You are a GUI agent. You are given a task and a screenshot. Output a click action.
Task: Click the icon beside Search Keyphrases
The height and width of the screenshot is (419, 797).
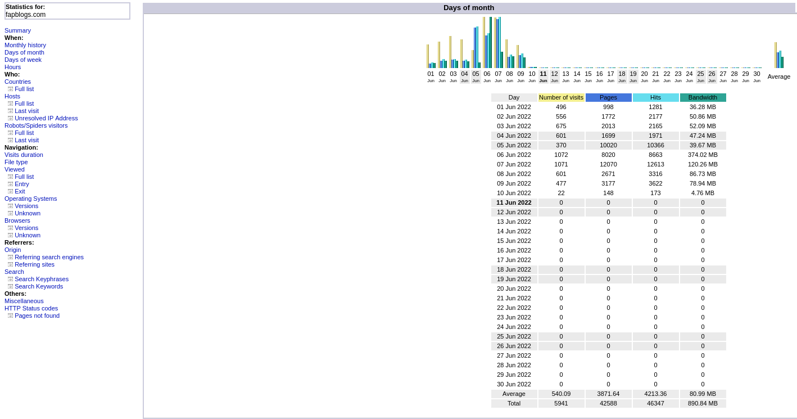10,279
